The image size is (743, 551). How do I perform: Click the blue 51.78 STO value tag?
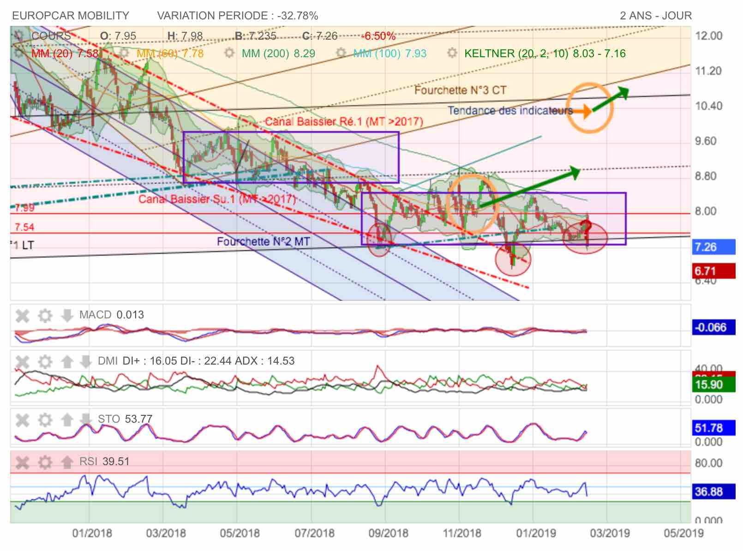pos(714,428)
